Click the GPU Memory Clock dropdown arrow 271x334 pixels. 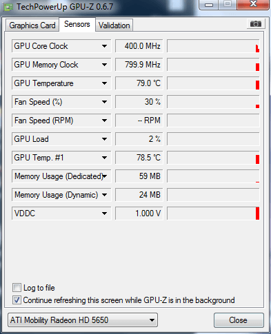105,65
